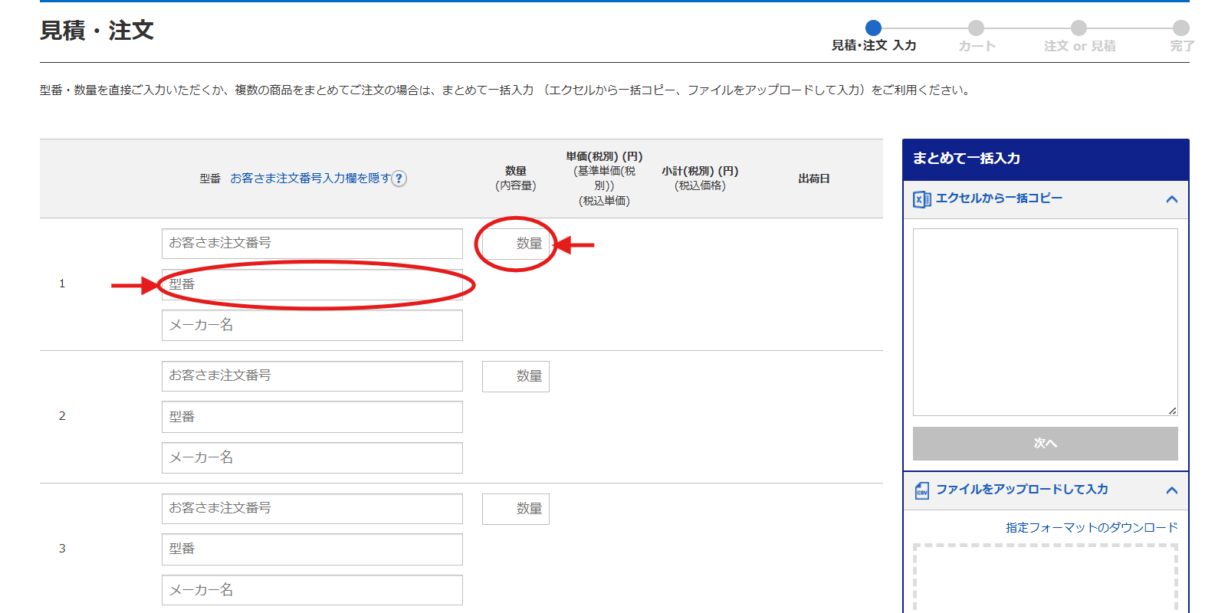Click the カート step circle

point(976,28)
